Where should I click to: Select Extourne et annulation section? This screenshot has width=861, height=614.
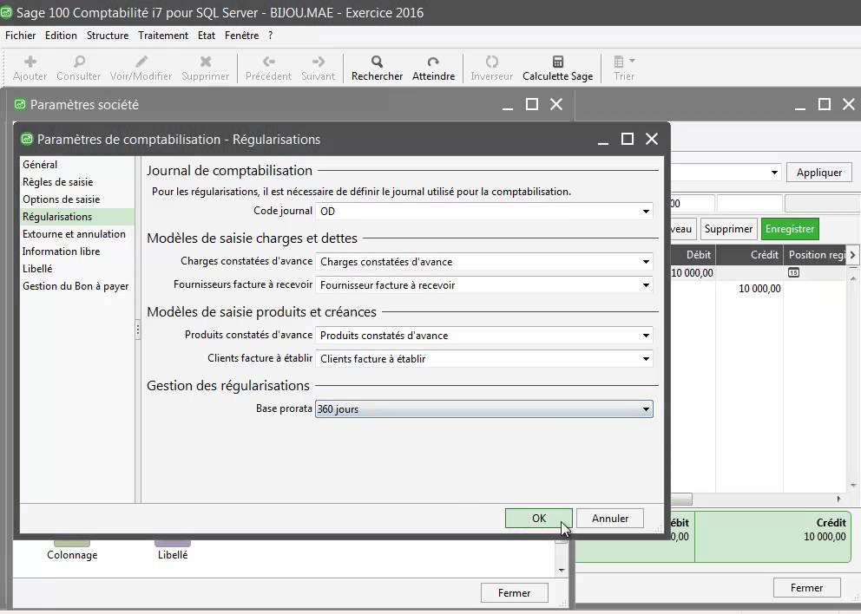point(77,234)
